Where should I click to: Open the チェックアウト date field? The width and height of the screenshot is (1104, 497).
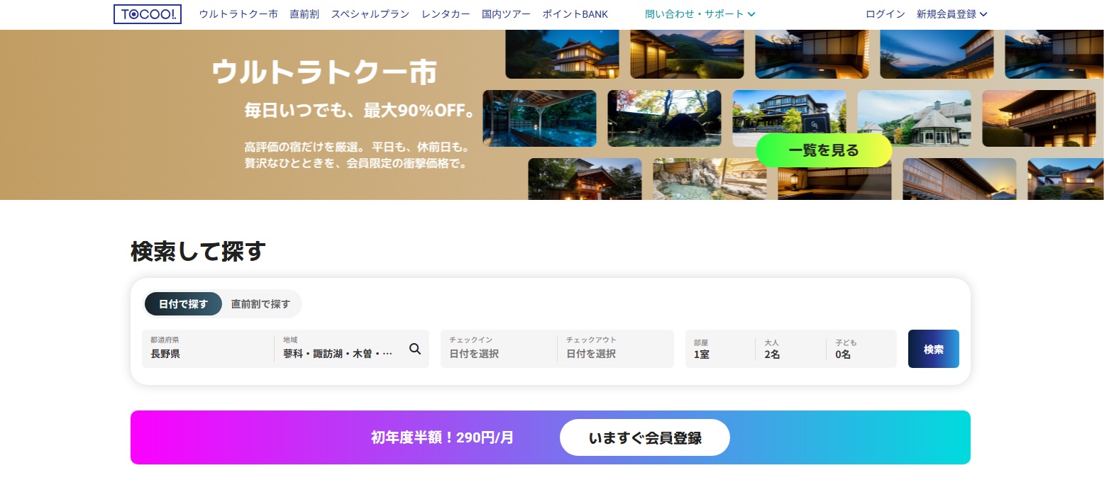tap(615, 349)
